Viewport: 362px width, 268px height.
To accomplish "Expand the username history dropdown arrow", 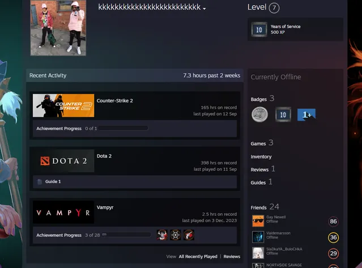I will click(x=205, y=8).
